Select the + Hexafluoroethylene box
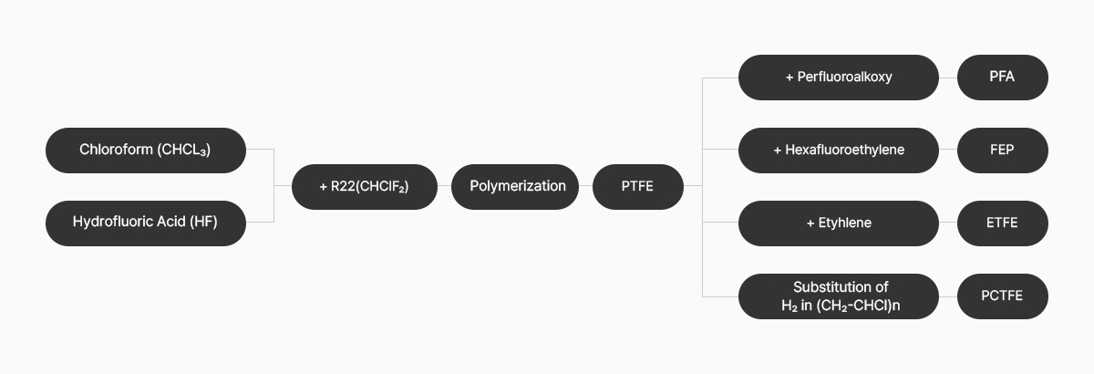Screen dimensions: 1094x374 (839, 151)
